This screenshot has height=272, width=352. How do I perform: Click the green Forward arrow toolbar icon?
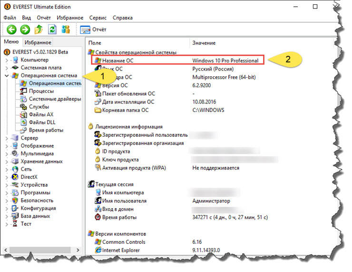pyautogui.click(x=25, y=30)
